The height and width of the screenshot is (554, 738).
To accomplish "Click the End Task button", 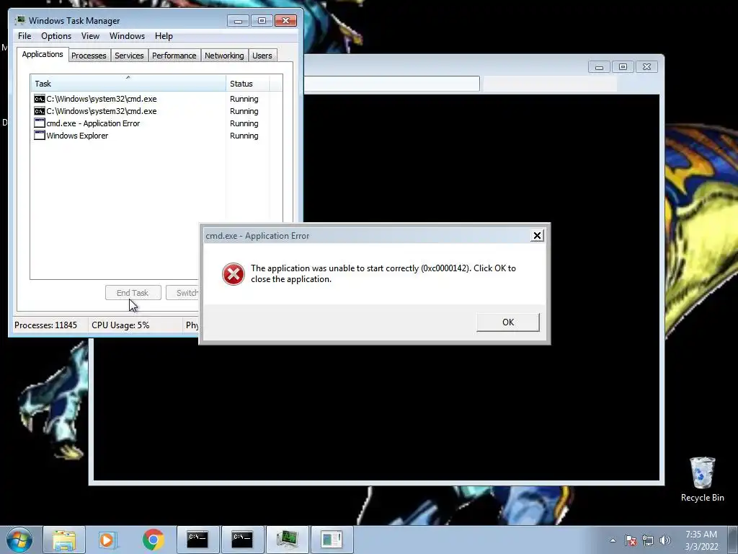I will tap(133, 293).
